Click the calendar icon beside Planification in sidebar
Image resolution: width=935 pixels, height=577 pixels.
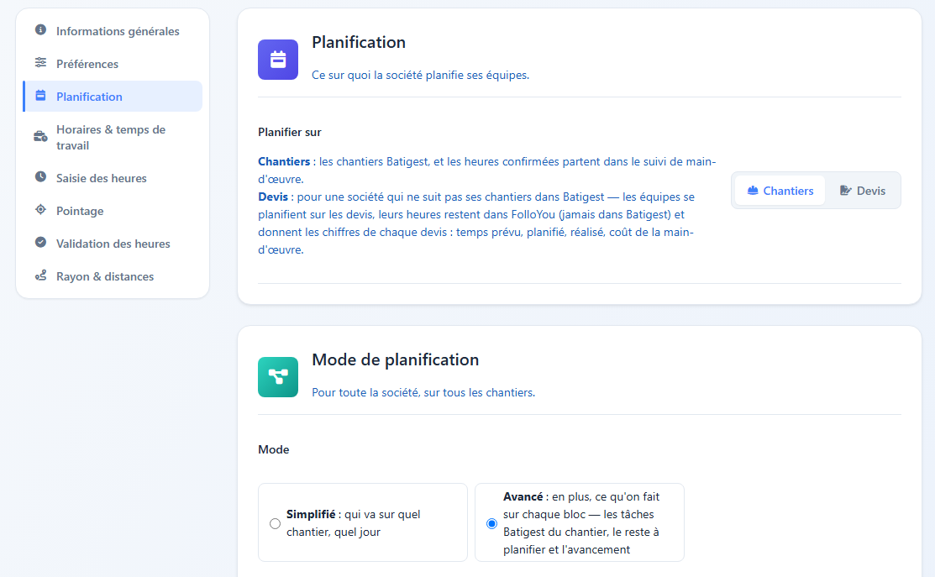click(x=40, y=96)
